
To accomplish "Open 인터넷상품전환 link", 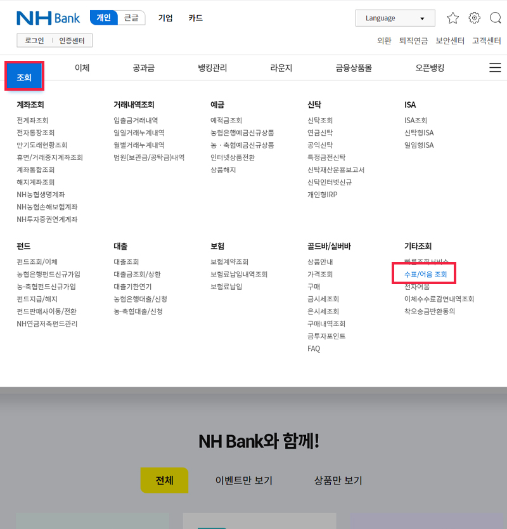I will [233, 157].
